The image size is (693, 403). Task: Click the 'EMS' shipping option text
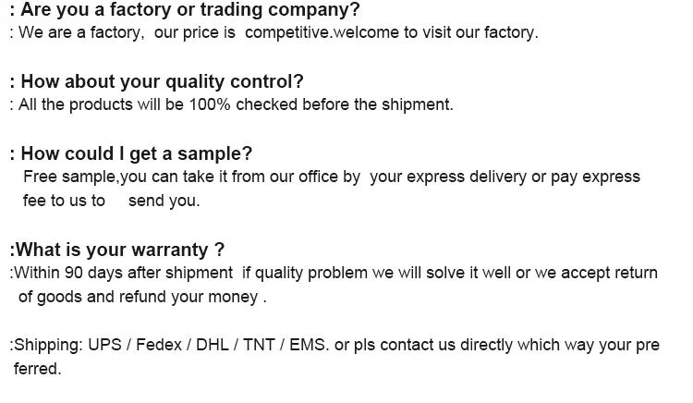tap(306, 346)
